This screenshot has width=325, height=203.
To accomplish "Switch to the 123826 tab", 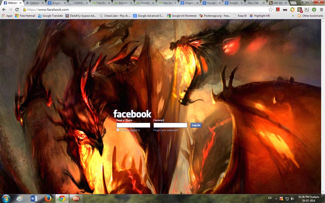I will (78, 3).
